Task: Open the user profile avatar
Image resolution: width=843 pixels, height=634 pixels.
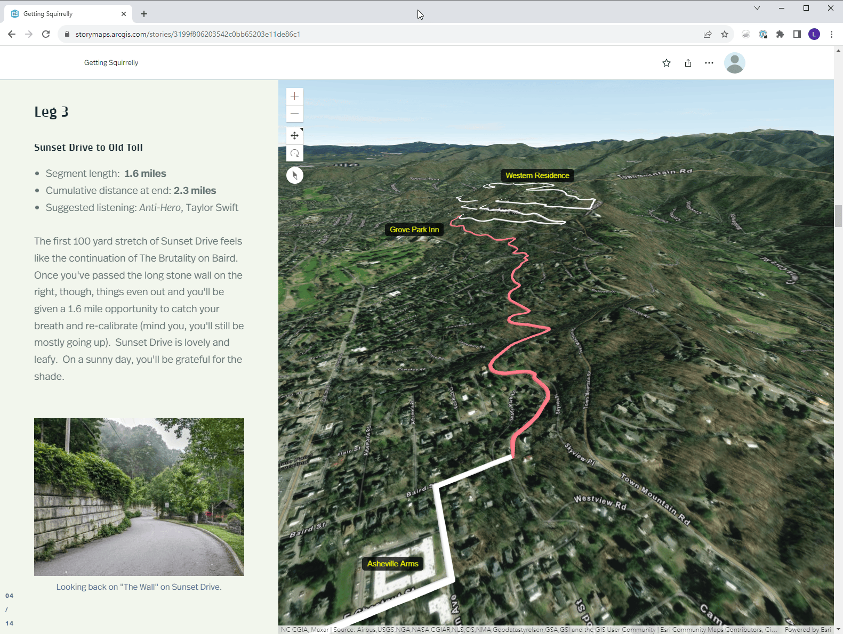Action: 735,63
